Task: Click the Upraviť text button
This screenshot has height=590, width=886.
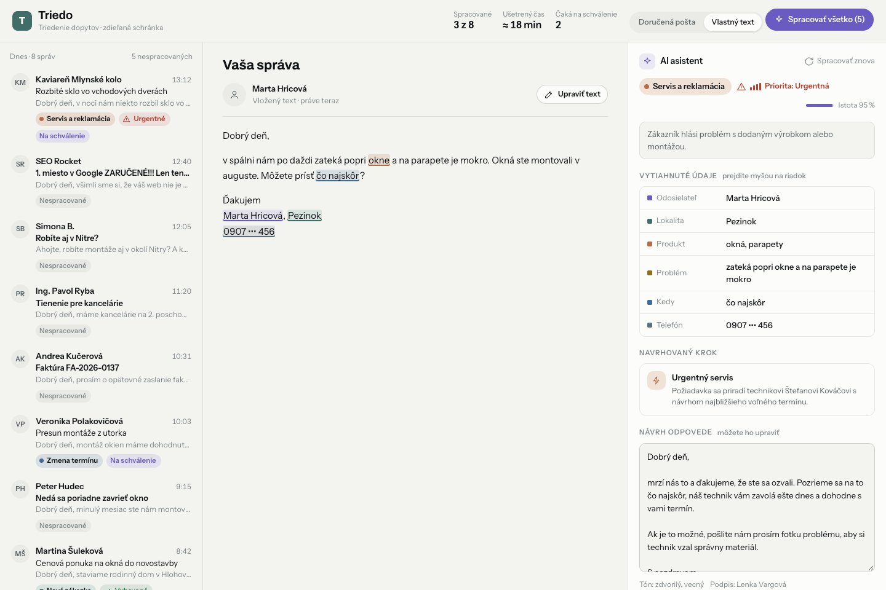Action: (572, 94)
